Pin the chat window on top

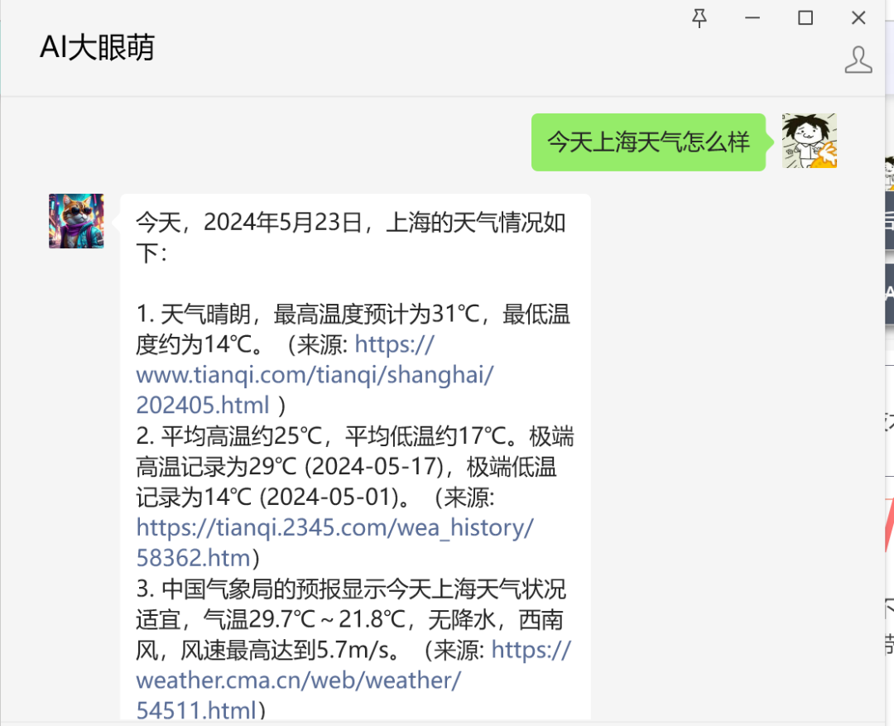tap(699, 18)
